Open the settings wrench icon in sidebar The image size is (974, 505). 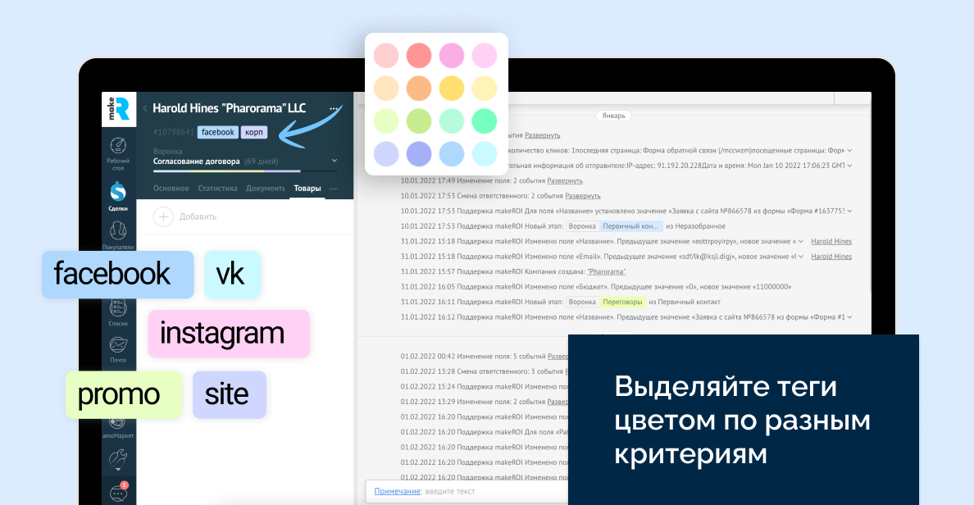click(x=118, y=460)
